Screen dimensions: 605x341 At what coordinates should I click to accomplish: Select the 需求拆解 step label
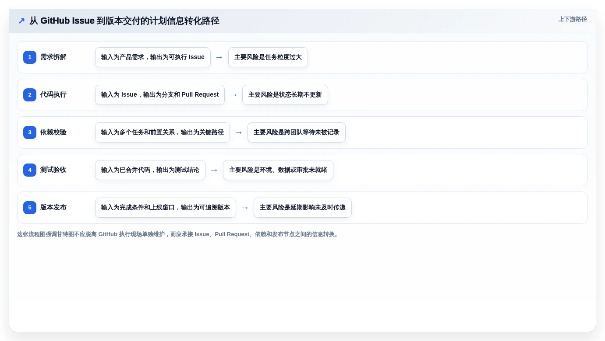(53, 57)
